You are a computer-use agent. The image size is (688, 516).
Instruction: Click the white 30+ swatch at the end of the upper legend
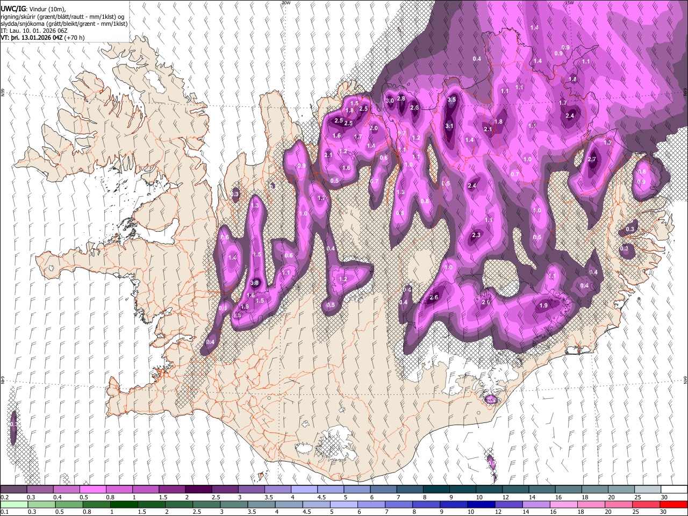click(x=673, y=490)
